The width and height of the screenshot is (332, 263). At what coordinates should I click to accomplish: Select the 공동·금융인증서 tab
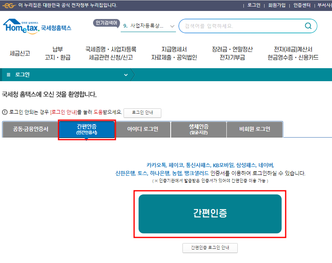(30, 129)
